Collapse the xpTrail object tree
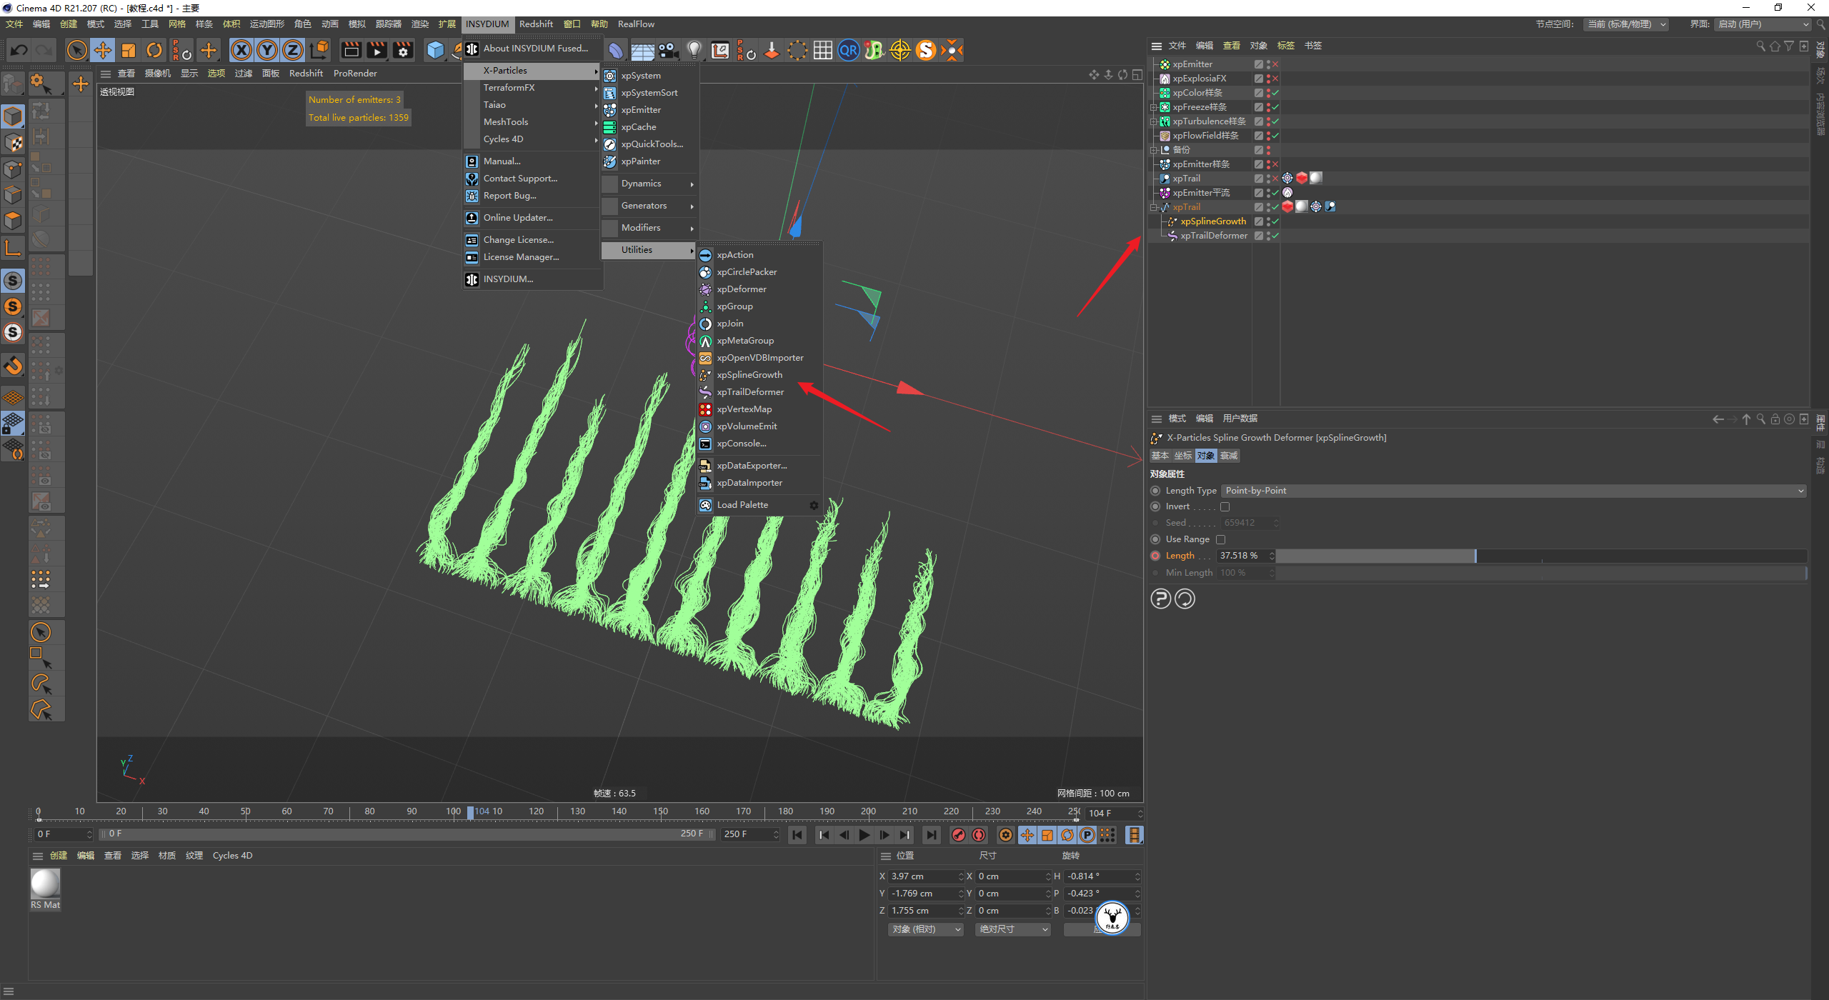Screen dimensions: 1829x1000 point(1153,207)
